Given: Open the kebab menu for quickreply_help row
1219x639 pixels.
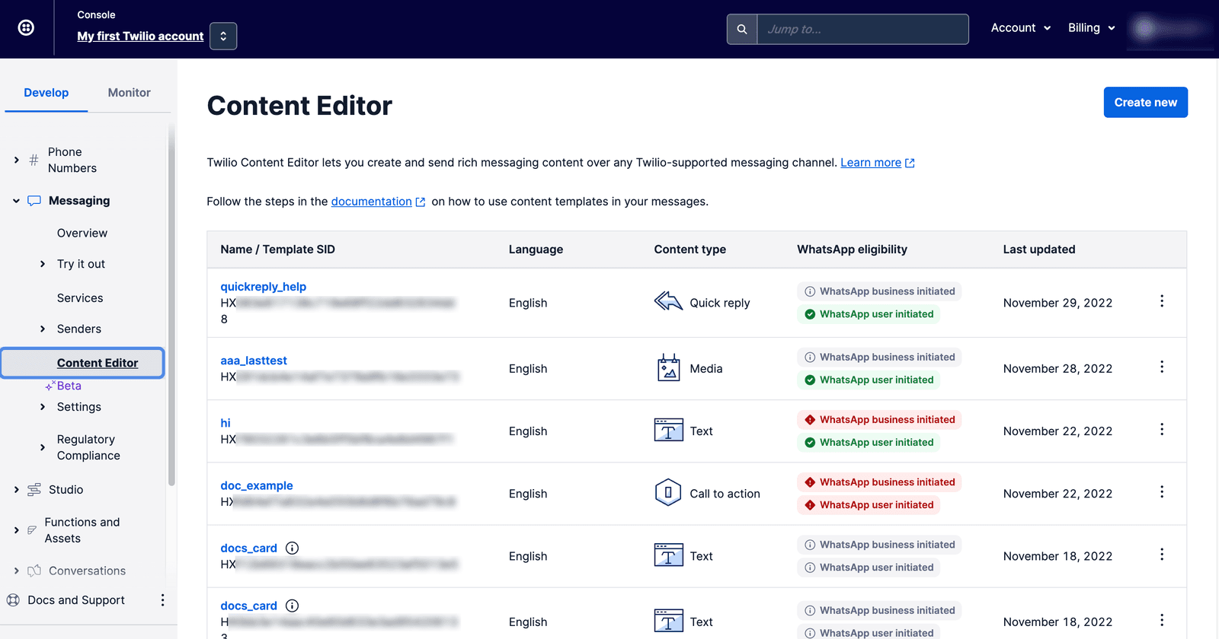Looking at the screenshot, I should [x=1161, y=301].
